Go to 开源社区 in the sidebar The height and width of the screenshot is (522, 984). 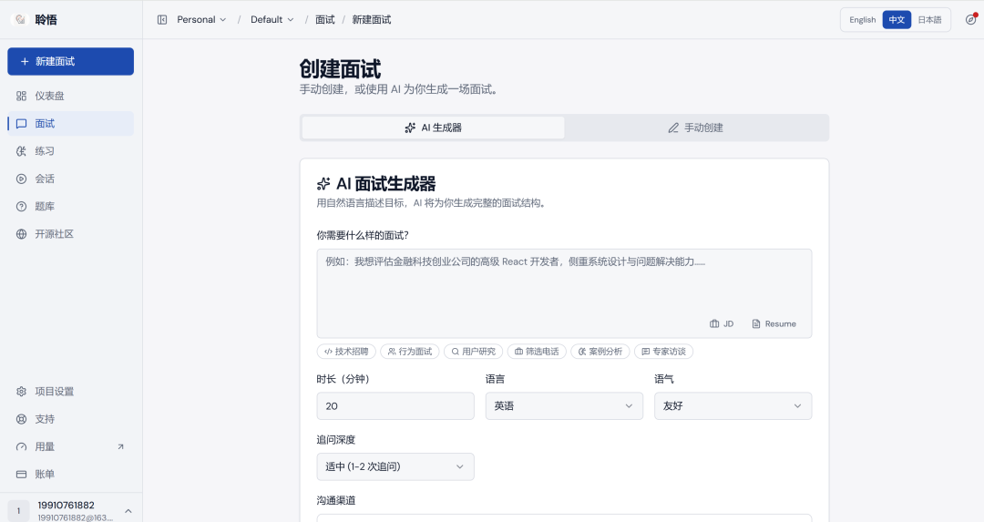coord(70,234)
